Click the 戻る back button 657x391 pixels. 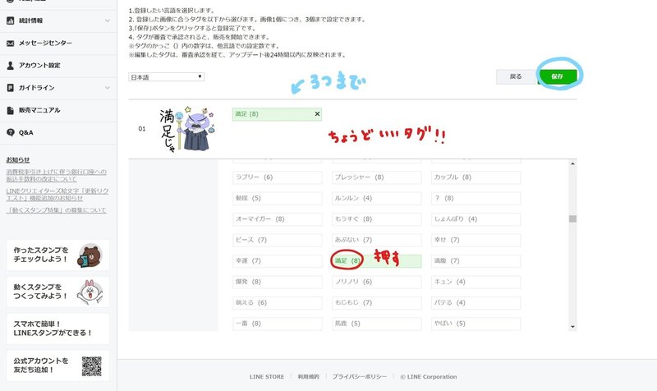(516, 76)
